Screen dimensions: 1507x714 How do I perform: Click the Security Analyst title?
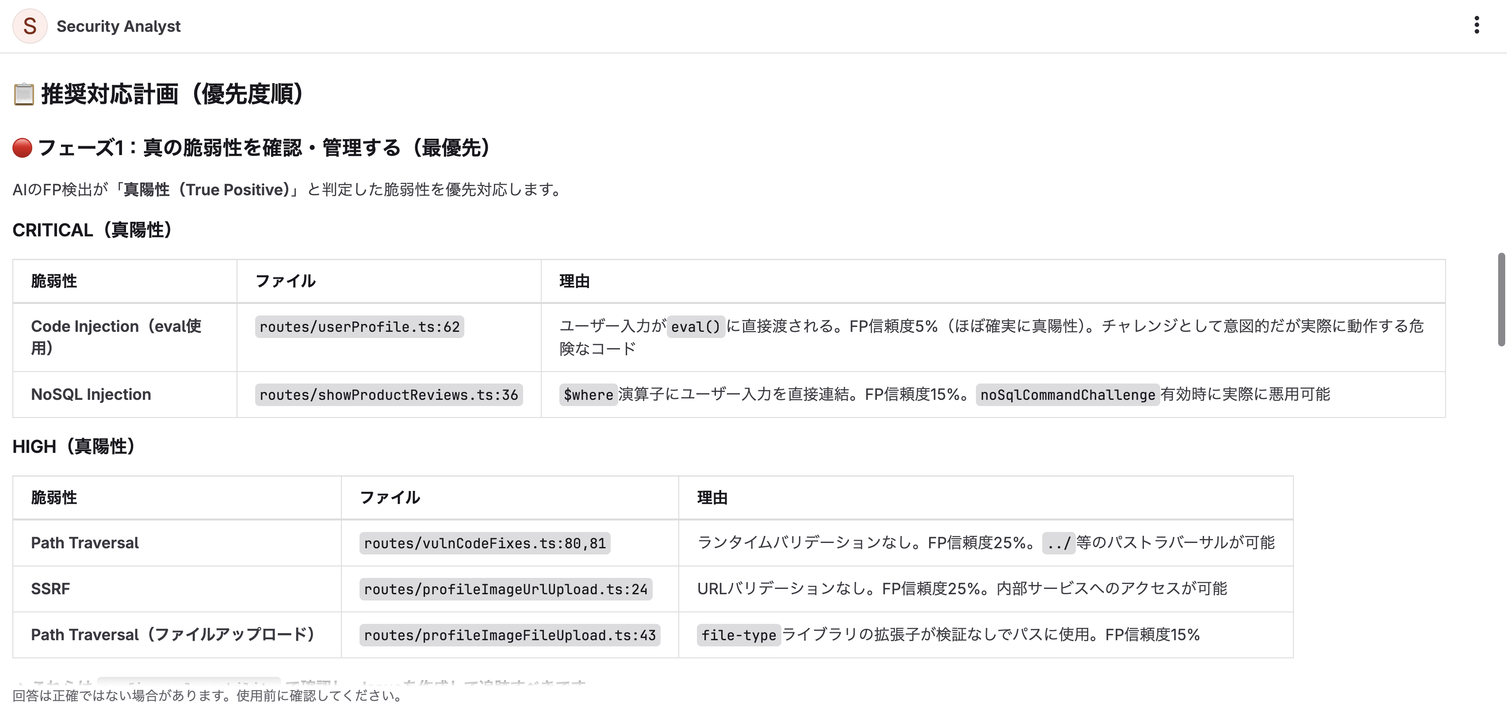[118, 27]
